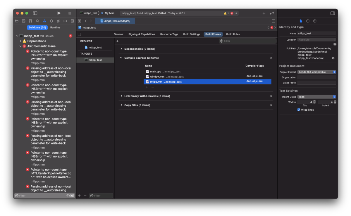Add an editor on the right

click(x=273, y=21)
